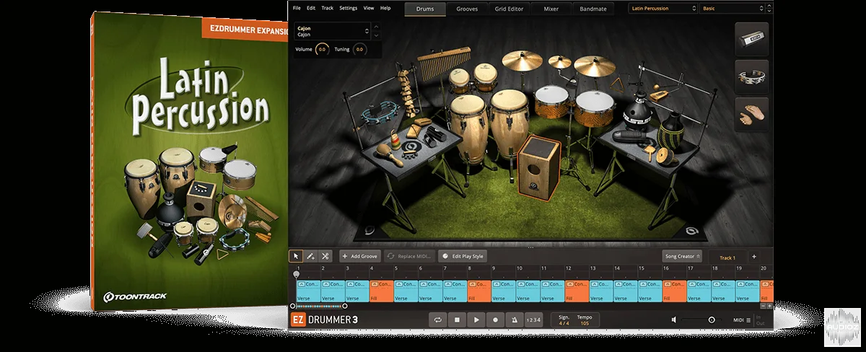Screen dimensions: 866x352
Task: Click the speaker volume icon
Action: coord(673,320)
